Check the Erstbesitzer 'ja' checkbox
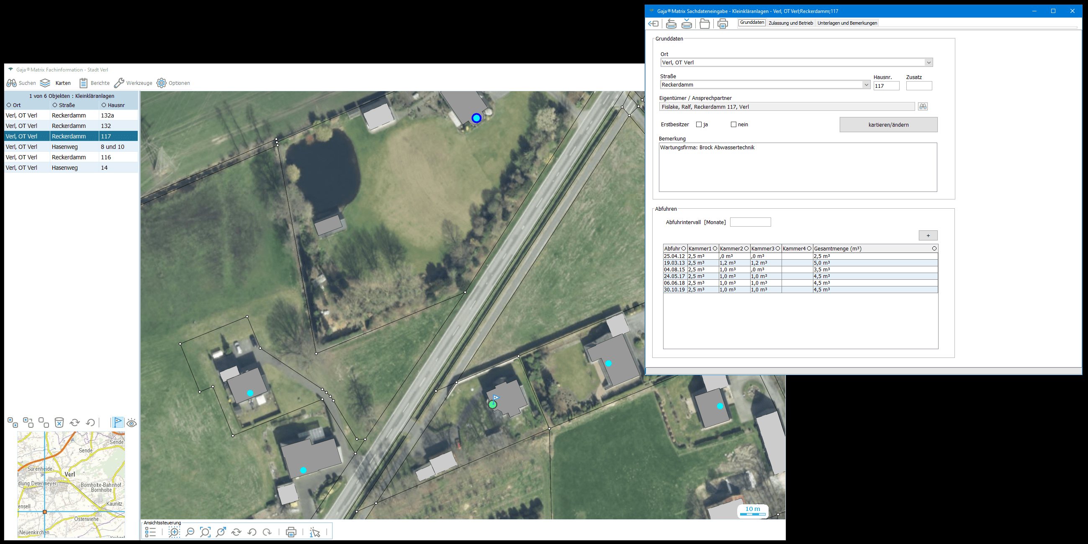 (x=699, y=125)
